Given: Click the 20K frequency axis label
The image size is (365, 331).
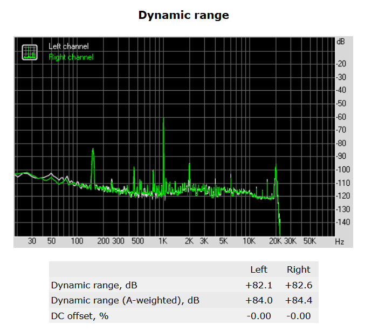Looking at the screenshot, I should 276,241.
